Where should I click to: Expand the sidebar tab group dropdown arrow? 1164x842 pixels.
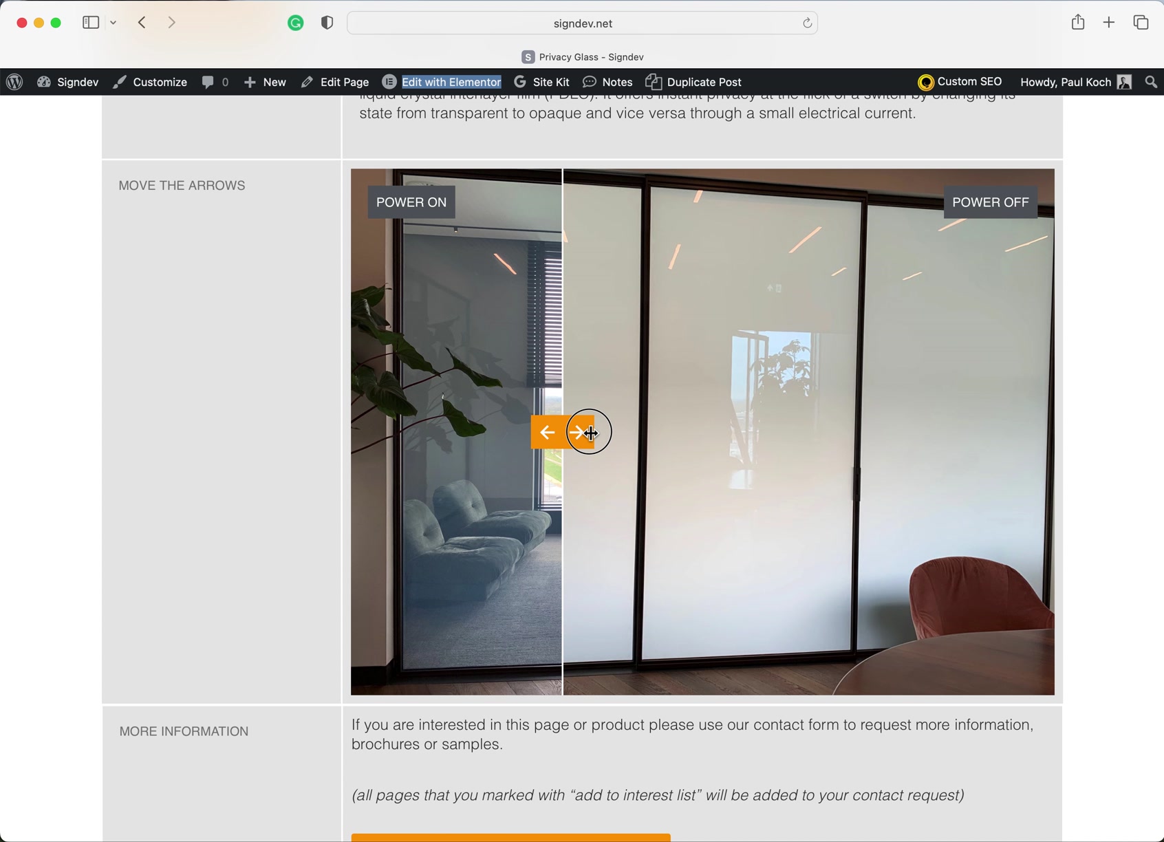coord(114,23)
